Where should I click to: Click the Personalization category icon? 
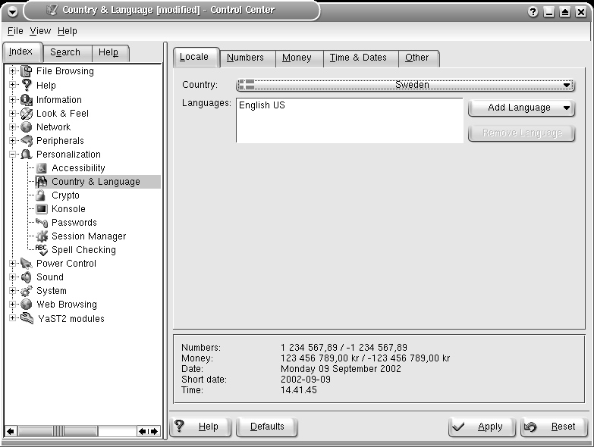[x=26, y=155]
